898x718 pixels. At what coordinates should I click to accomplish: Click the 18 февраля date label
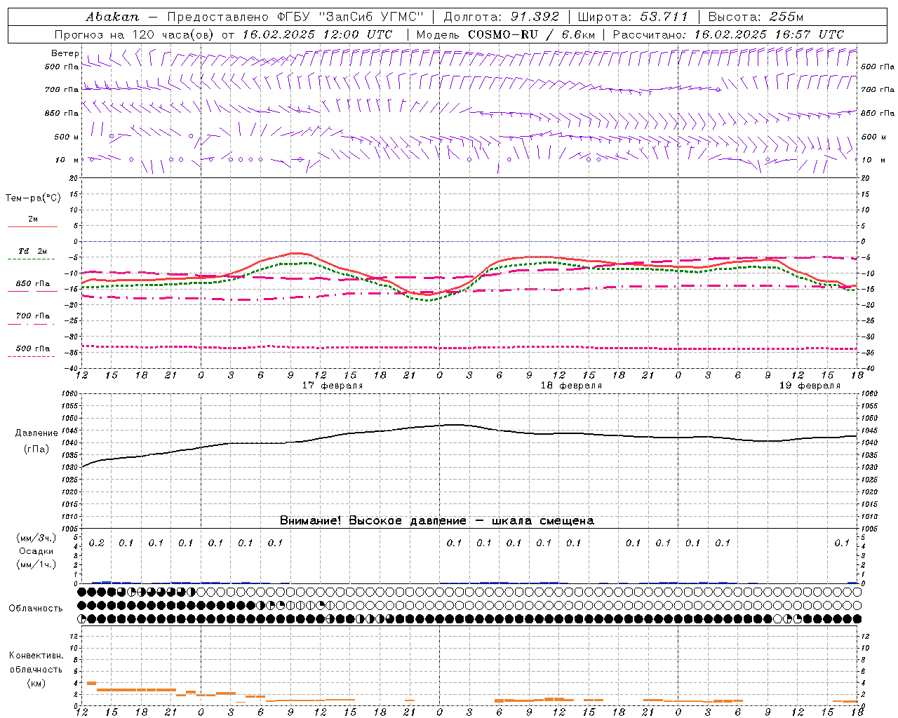point(571,386)
